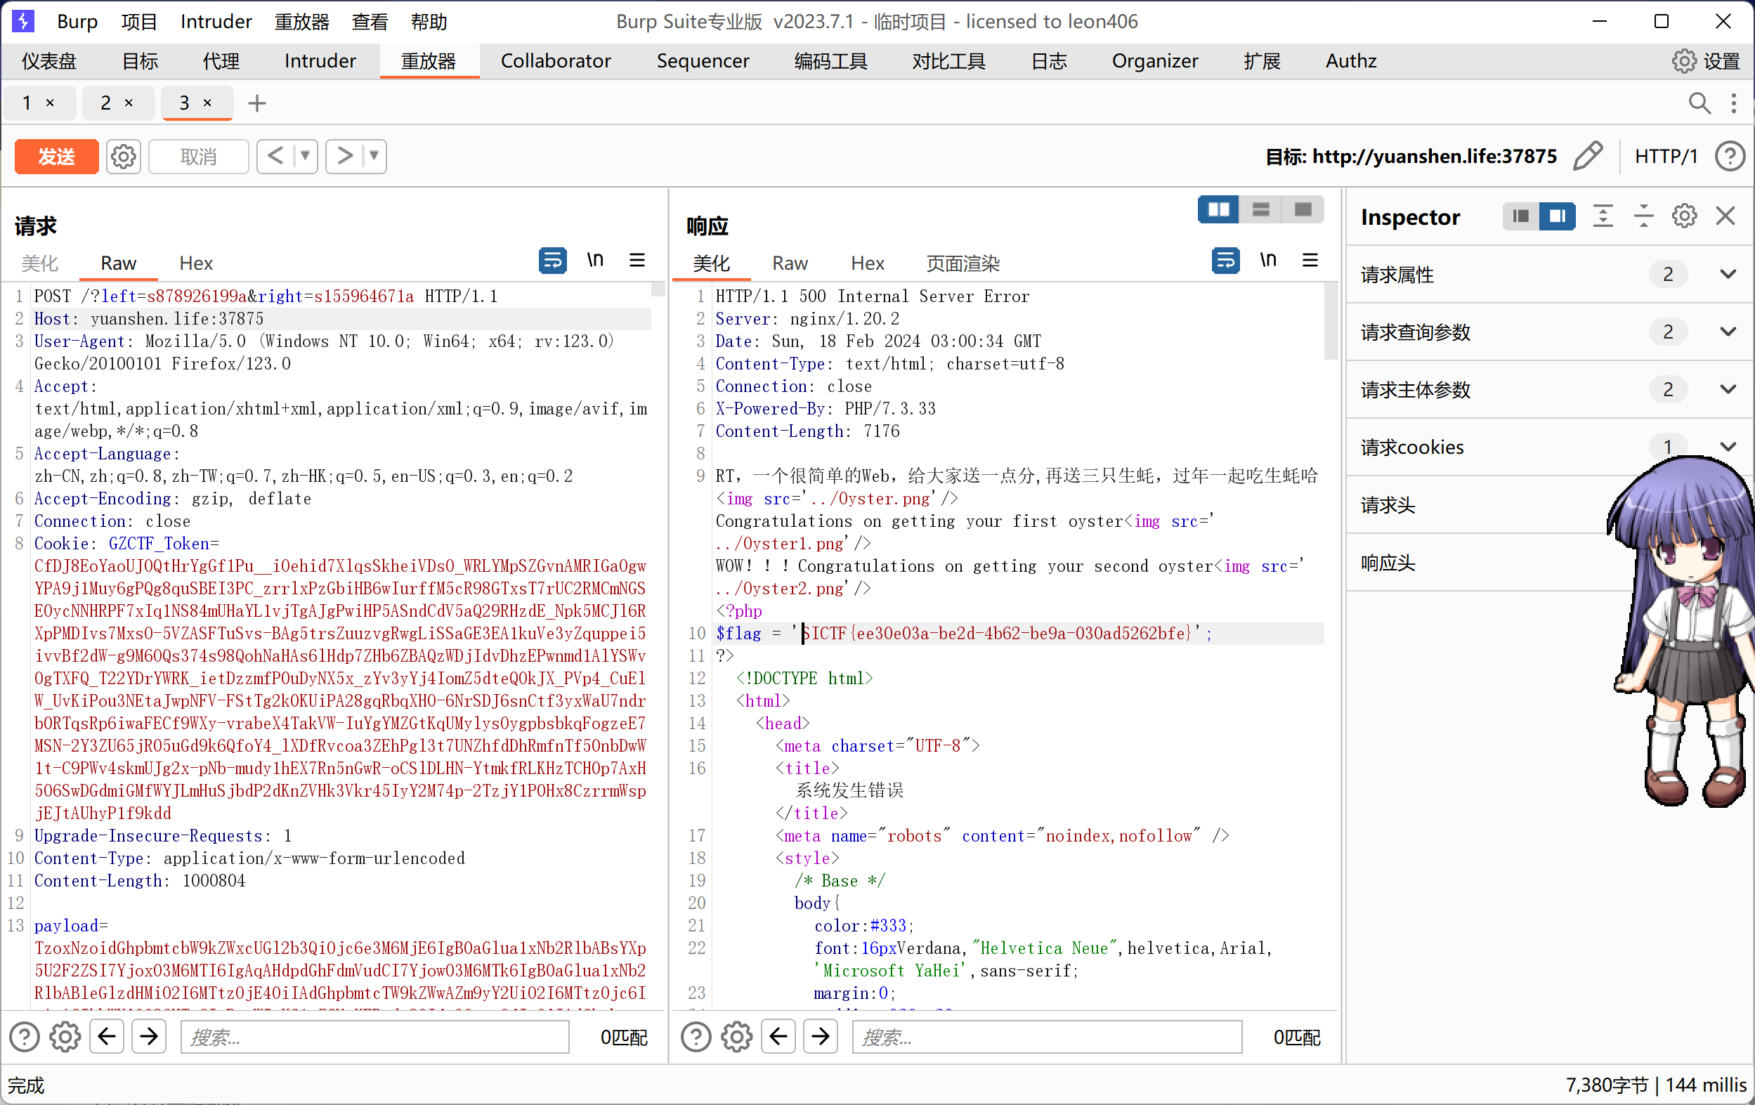Open the 编码工具 decoder tab
This screenshot has height=1105, width=1755.
[x=830, y=61]
